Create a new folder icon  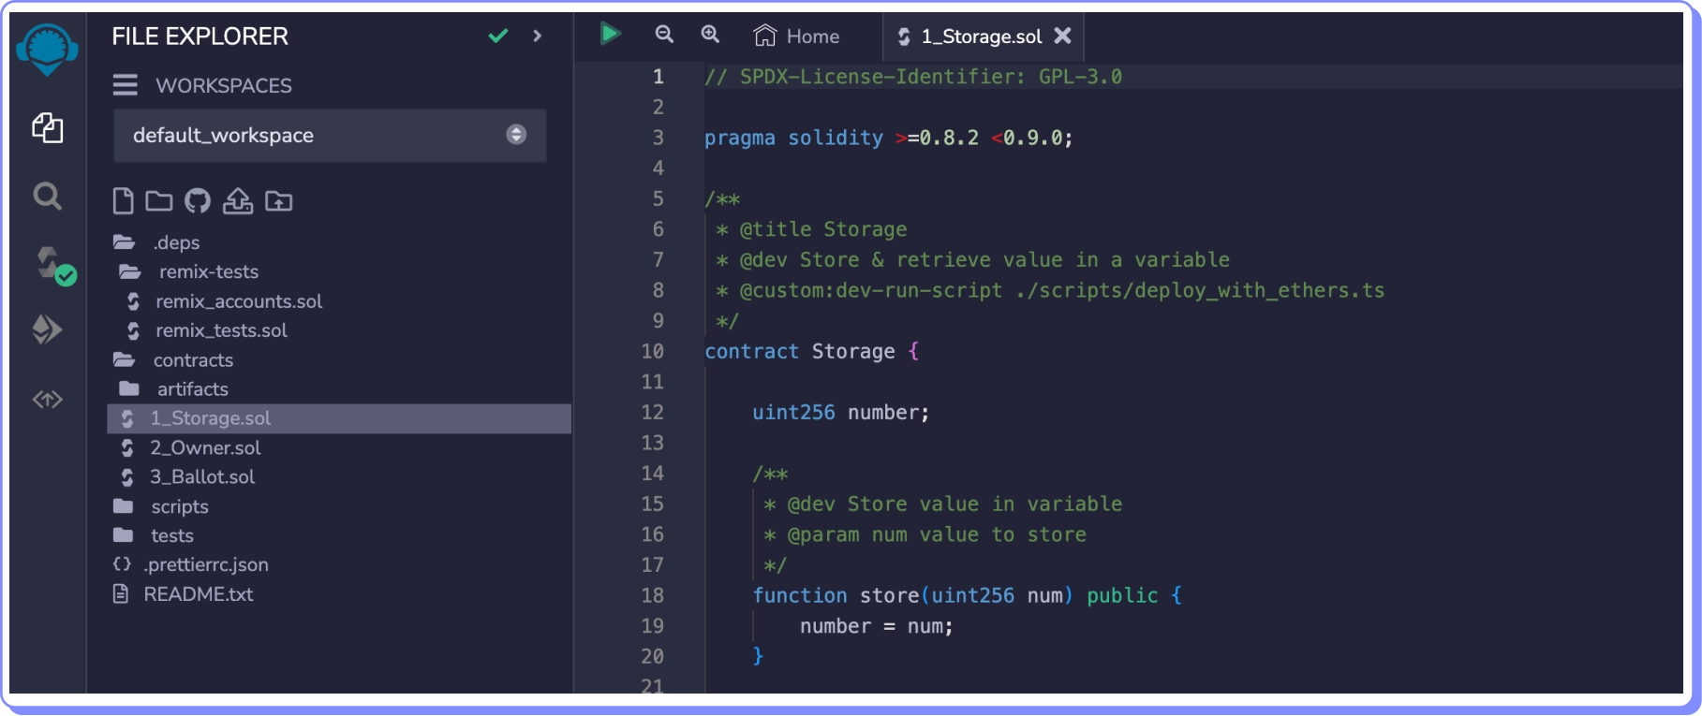point(159,200)
